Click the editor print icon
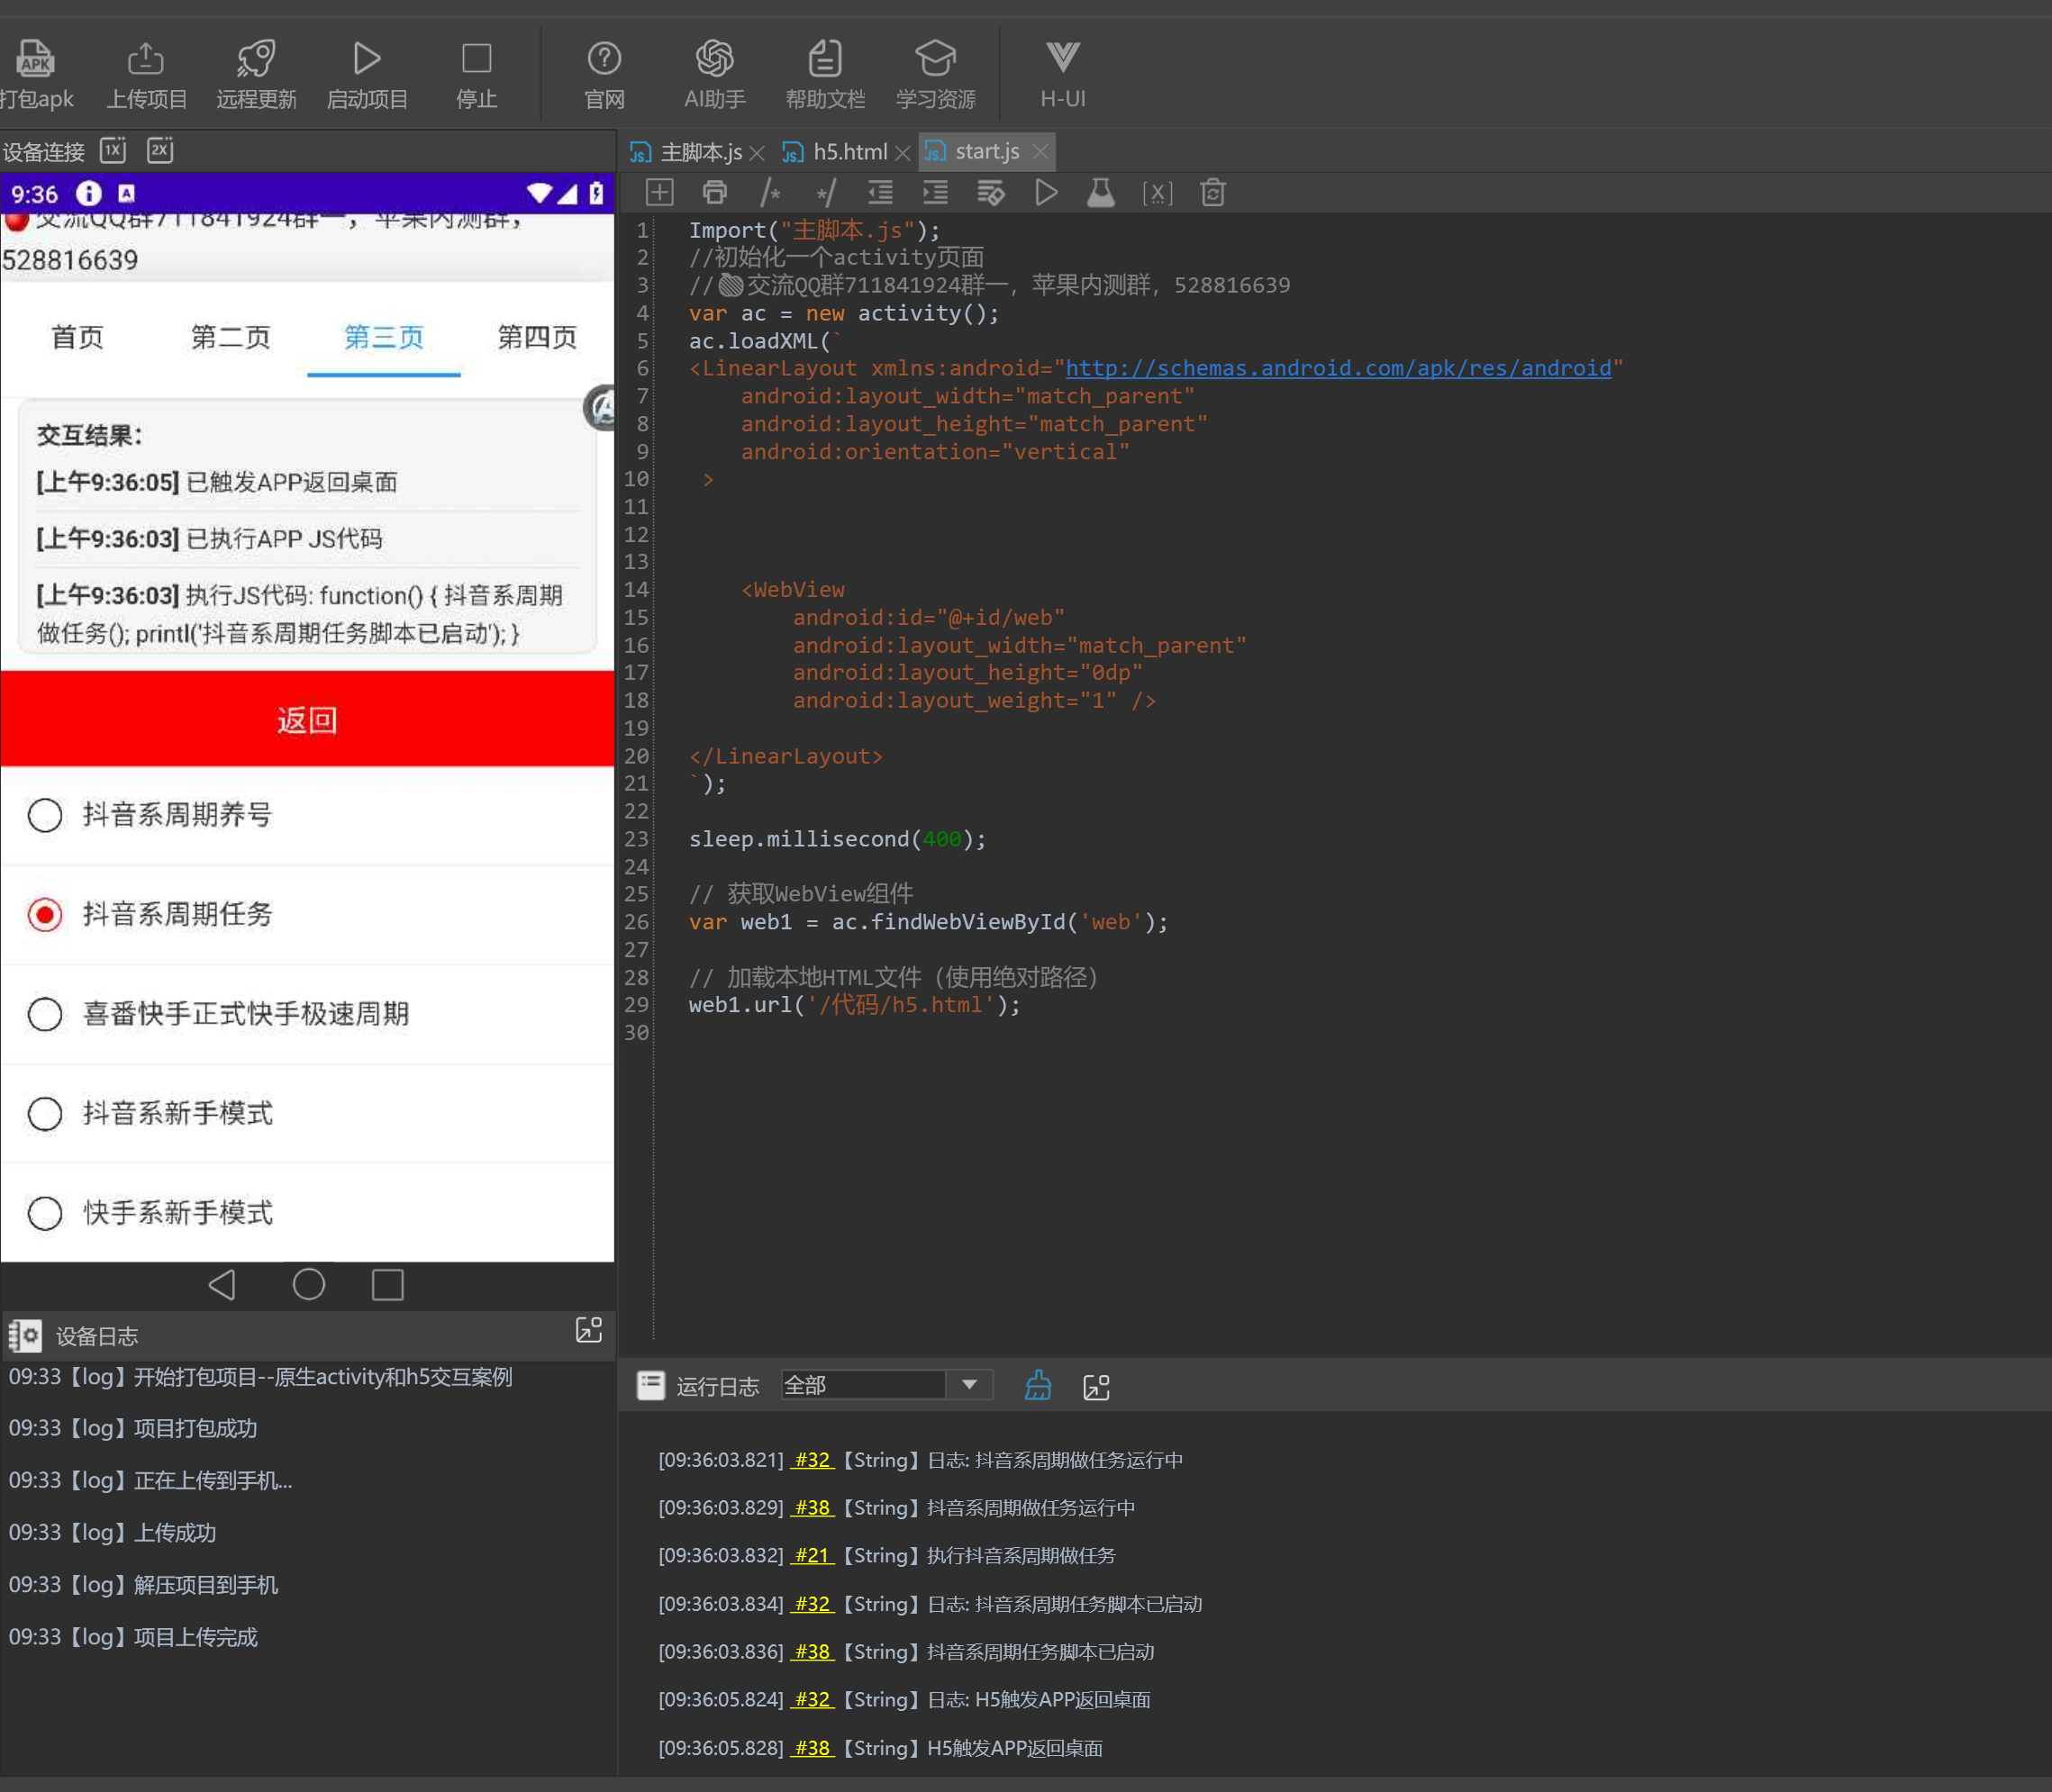2052x1792 pixels. [x=714, y=192]
